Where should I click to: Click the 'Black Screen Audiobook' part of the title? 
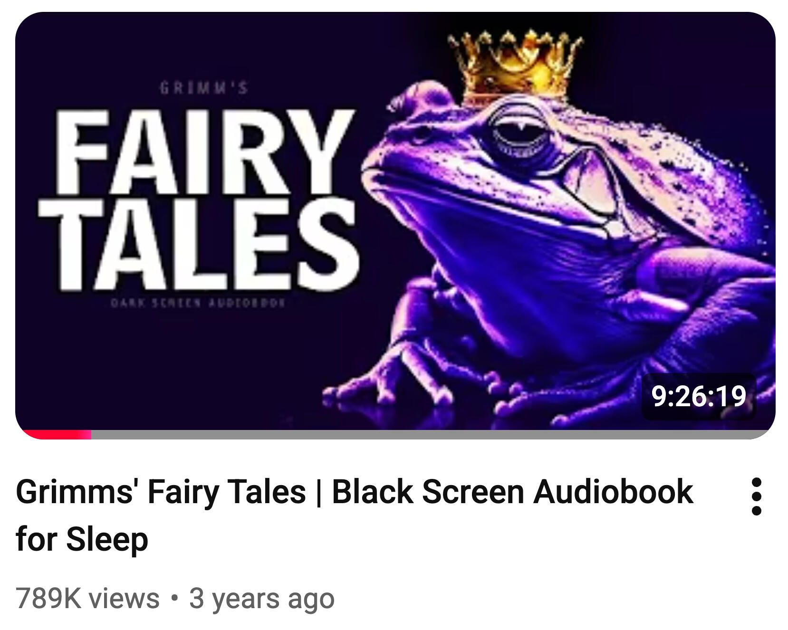pyautogui.click(x=512, y=491)
